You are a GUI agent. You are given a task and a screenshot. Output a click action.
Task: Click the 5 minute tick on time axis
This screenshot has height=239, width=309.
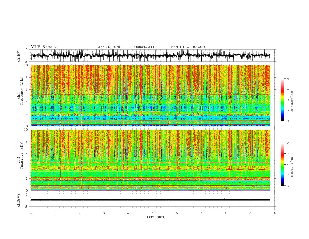point(153,213)
